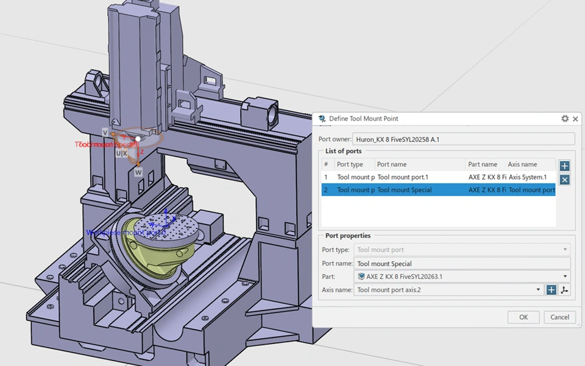Open the Port type dropdown
585x366 pixels.
coord(565,250)
